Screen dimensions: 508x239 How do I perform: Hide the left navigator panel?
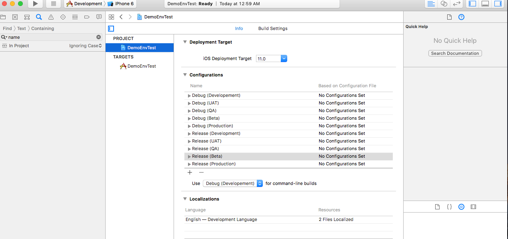pyautogui.click(x=472, y=4)
